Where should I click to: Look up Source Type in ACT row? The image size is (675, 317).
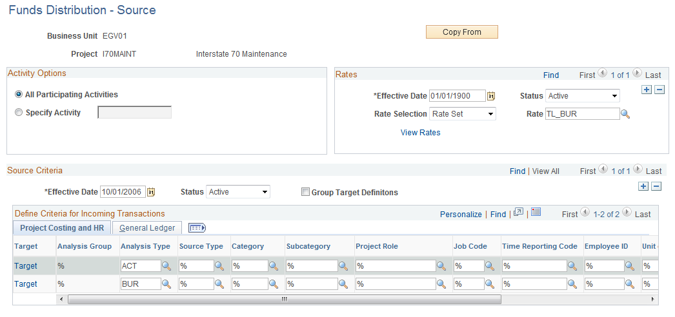[x=219, y=266]
